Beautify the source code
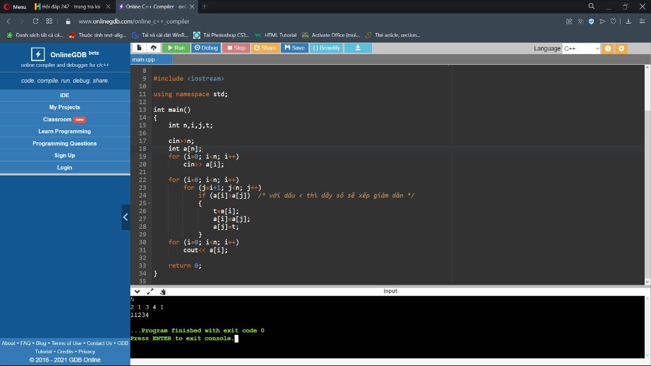The height and width of the screenshot is (366, 651). (x=326, y=48)
